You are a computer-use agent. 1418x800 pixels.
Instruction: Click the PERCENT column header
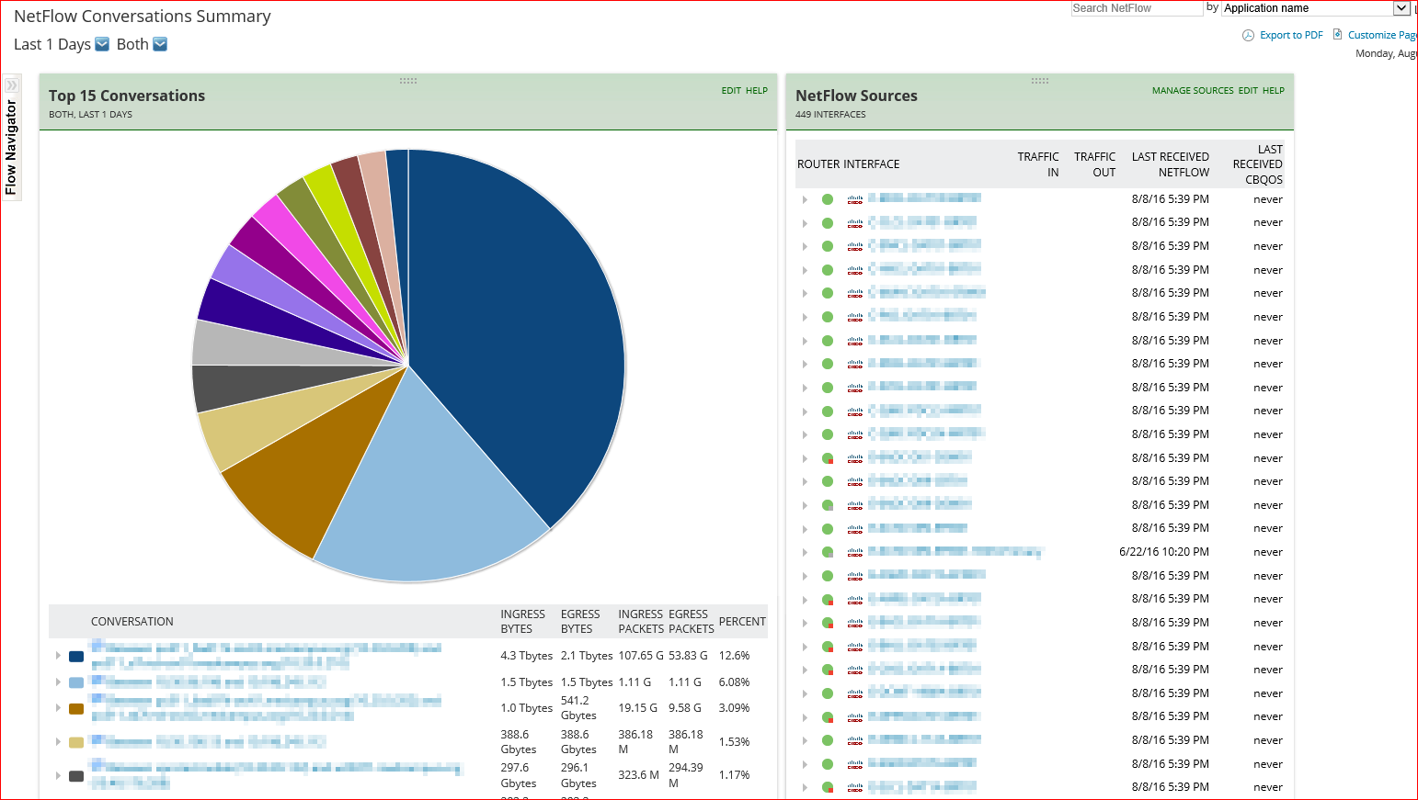point(742,622)
